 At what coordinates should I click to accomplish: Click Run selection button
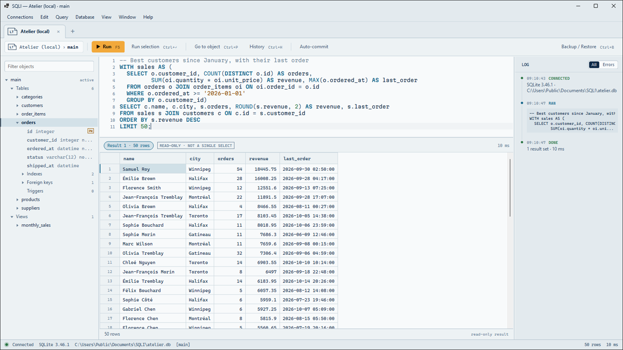pos(154,47)
